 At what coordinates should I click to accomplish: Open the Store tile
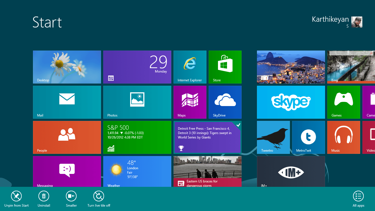(225, 67)
